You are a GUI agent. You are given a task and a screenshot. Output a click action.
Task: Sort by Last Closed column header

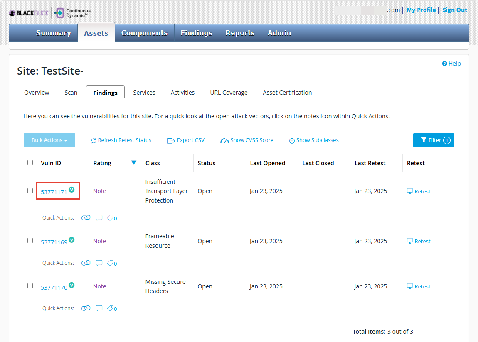pyautogui.click(x=318, y=163)
